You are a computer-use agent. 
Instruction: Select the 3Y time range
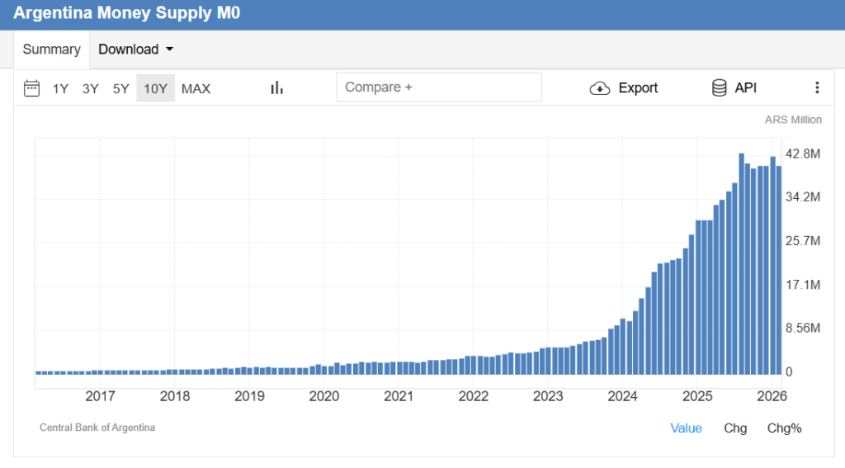pos(91,88)
